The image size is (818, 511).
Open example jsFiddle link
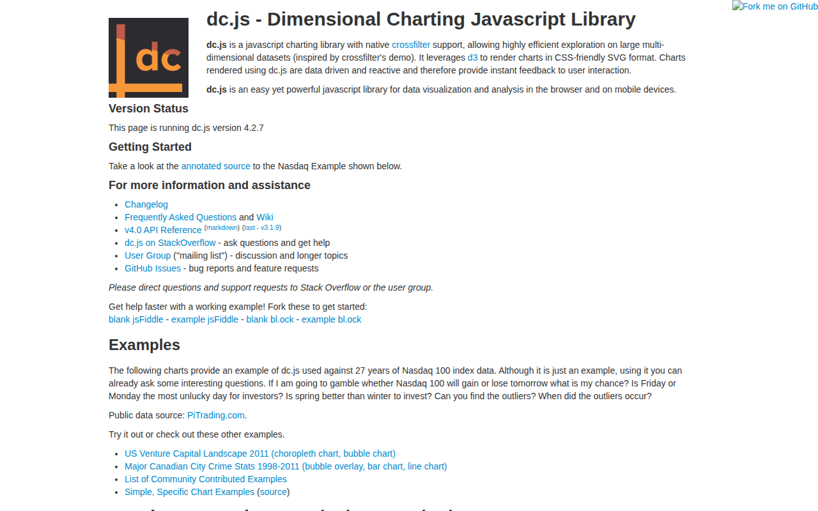[x=204, y=319]
